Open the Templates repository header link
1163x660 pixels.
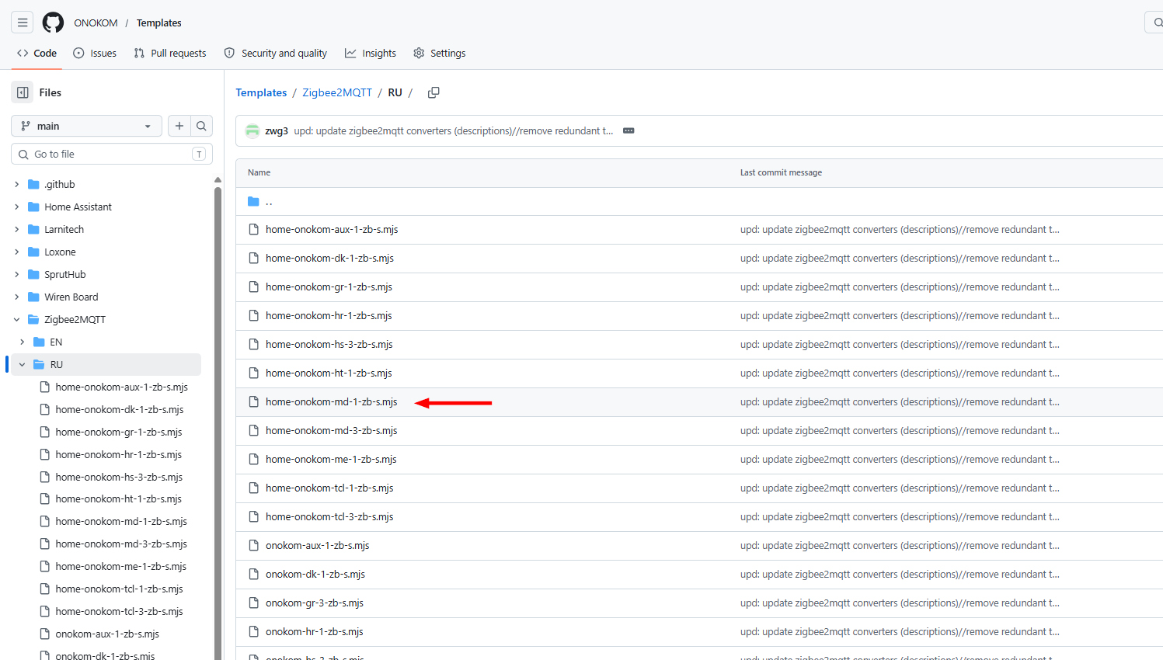click(159, 23)
